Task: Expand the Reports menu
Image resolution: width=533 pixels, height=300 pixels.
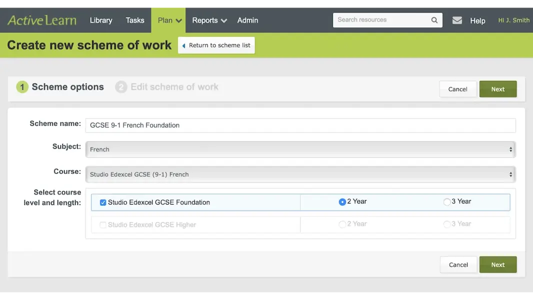Action: (x=209, y=20)
